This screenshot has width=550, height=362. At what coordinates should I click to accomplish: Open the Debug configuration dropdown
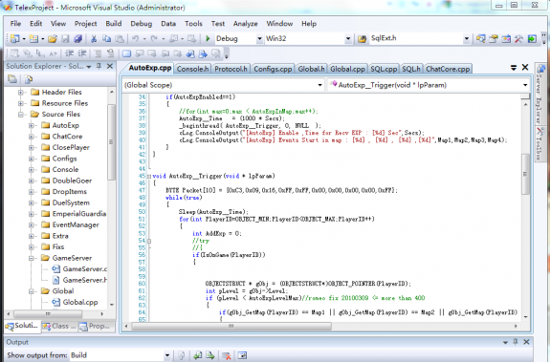(259, 39)
